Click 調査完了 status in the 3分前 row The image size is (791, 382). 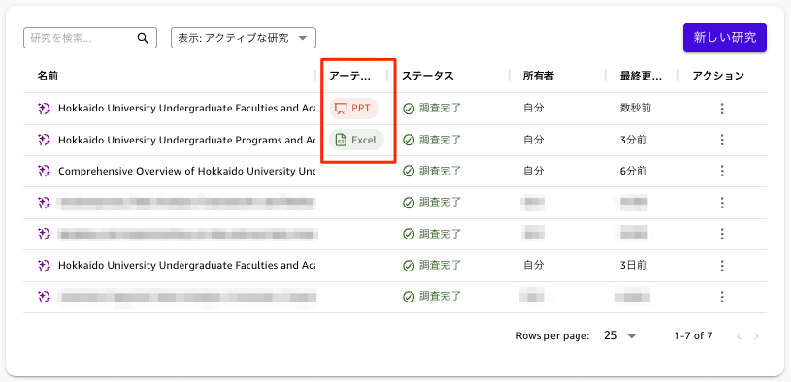point(440,141)
